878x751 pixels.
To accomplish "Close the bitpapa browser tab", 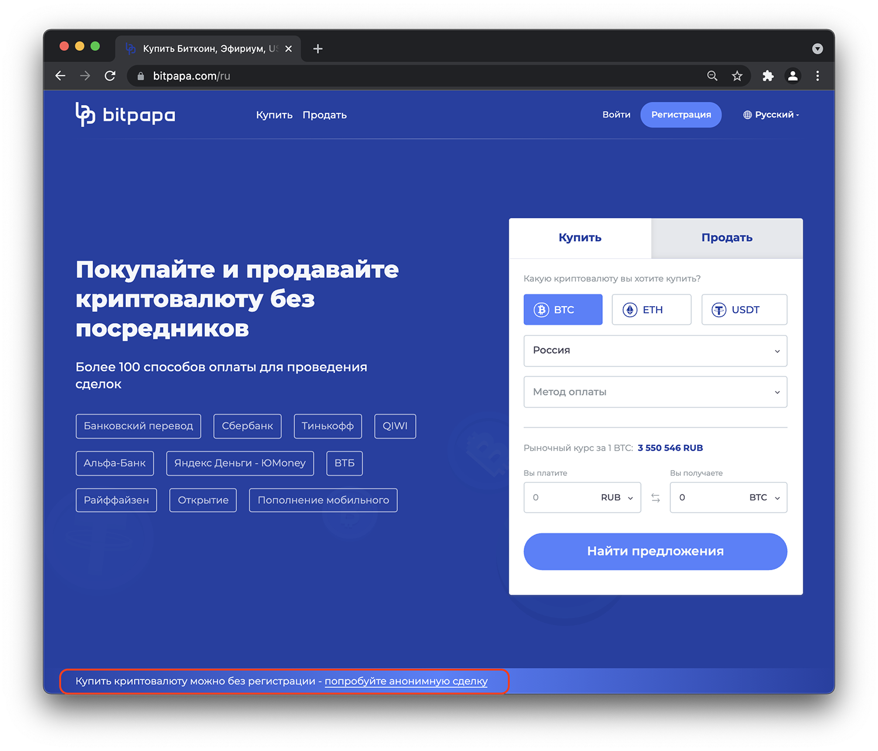I will click(289, 49).
